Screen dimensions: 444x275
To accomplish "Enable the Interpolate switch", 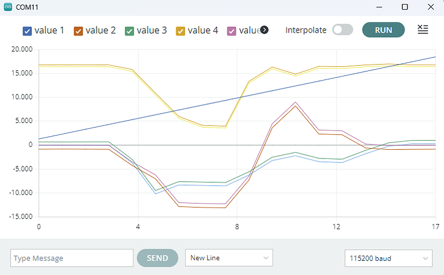I will [343, 30].
